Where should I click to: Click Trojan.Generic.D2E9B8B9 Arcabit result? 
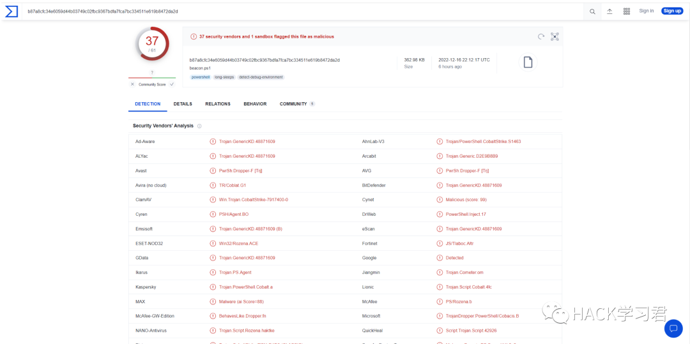coord(471,156)
